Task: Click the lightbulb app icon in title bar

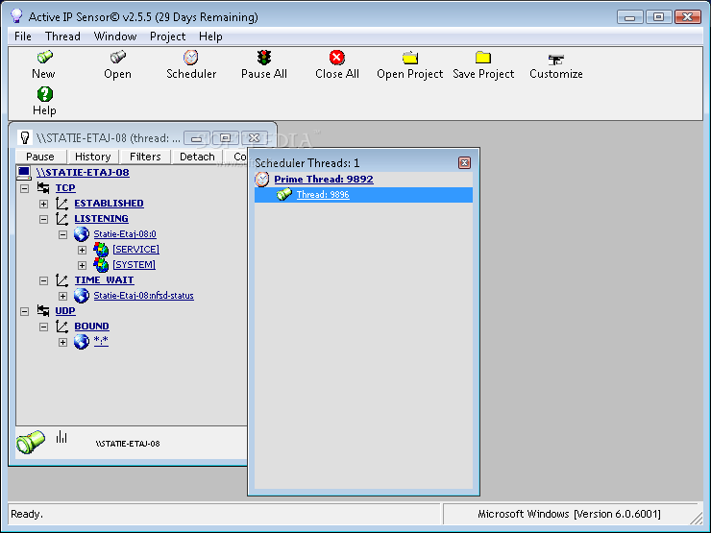Action: tap(16, 16)
